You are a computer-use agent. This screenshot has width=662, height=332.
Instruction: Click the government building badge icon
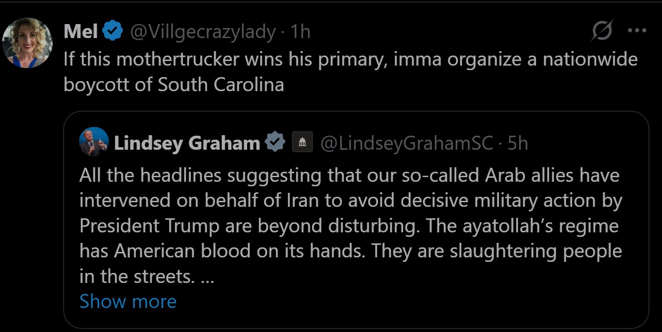pos(302,143)
